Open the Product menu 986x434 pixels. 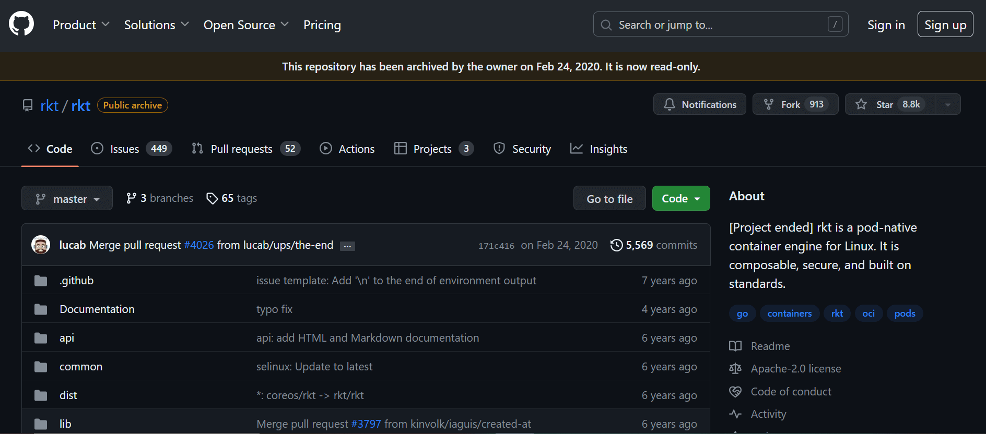(81, 25)
